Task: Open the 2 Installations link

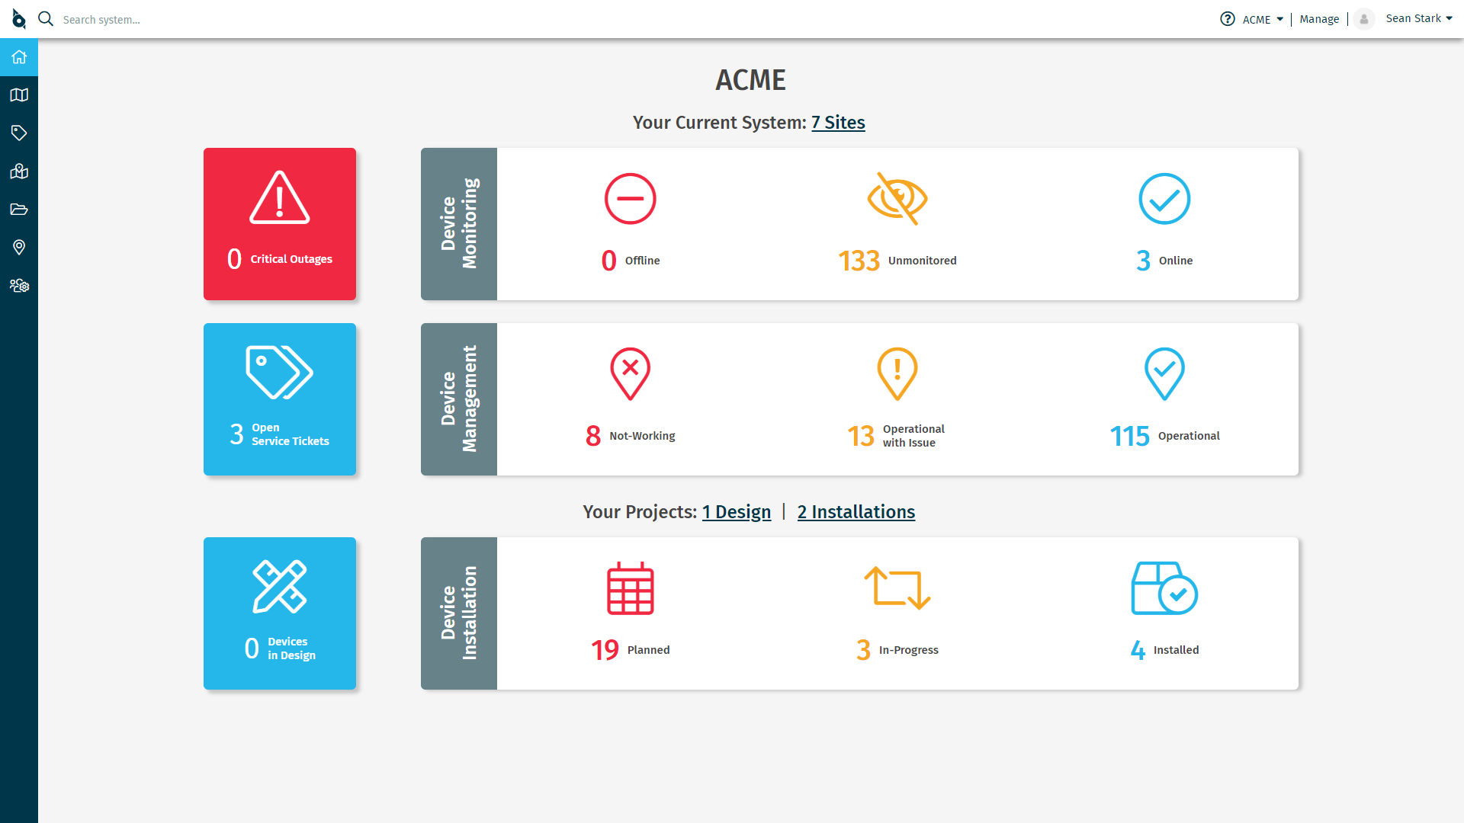Action: point(856,511)
